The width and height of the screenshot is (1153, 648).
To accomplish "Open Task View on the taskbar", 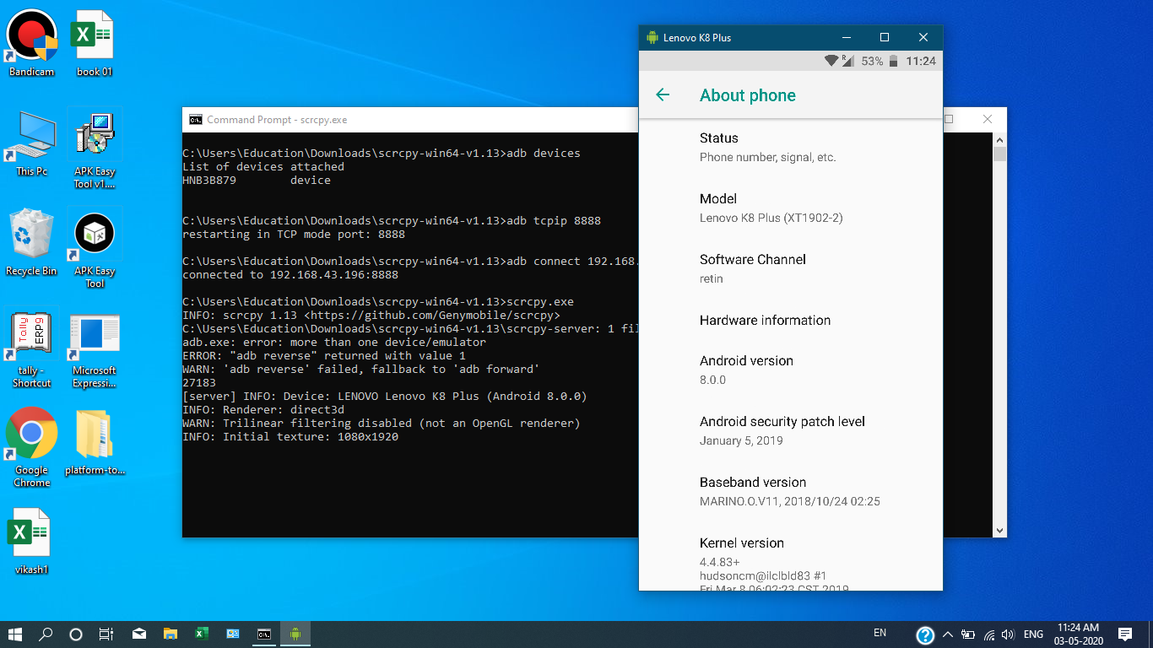I will coord(106,633).
